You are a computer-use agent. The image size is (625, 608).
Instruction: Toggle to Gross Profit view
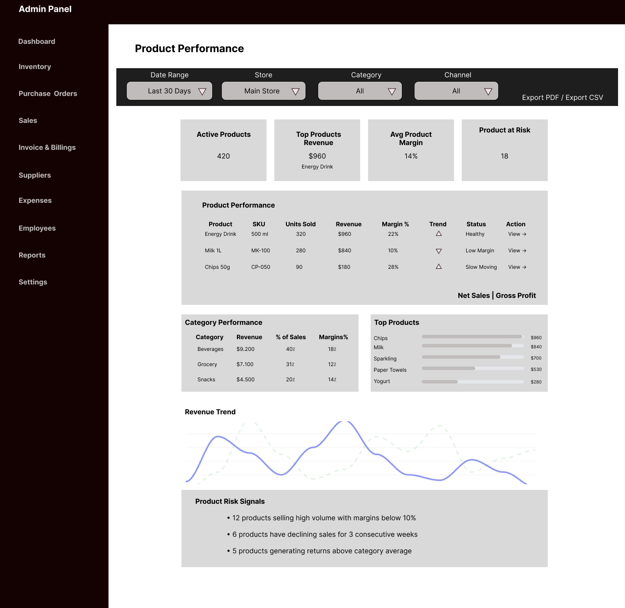[x=516, y=295]
